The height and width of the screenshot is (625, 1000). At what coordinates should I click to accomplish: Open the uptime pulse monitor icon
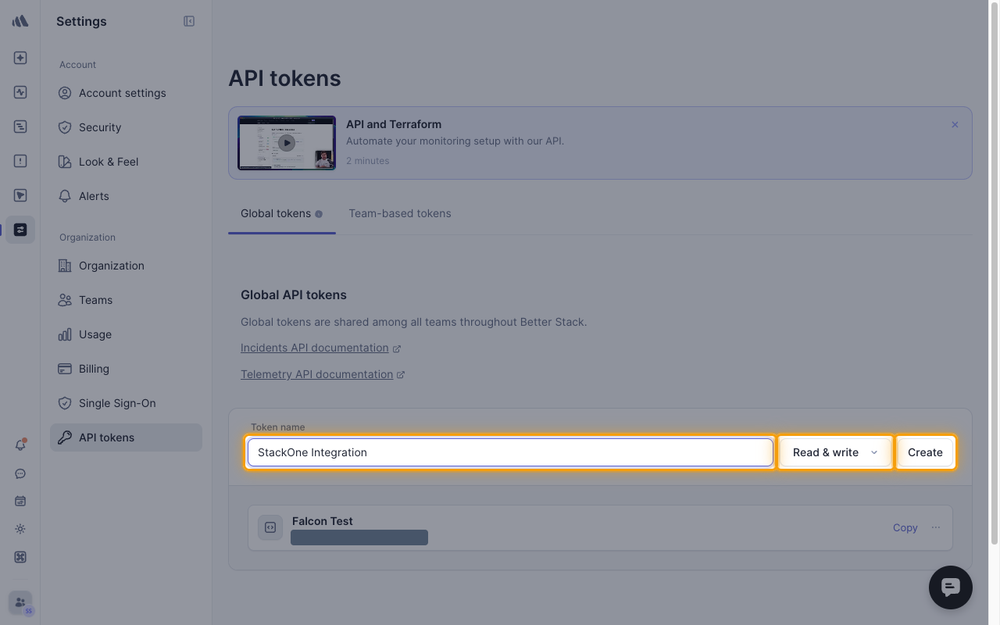20,92
